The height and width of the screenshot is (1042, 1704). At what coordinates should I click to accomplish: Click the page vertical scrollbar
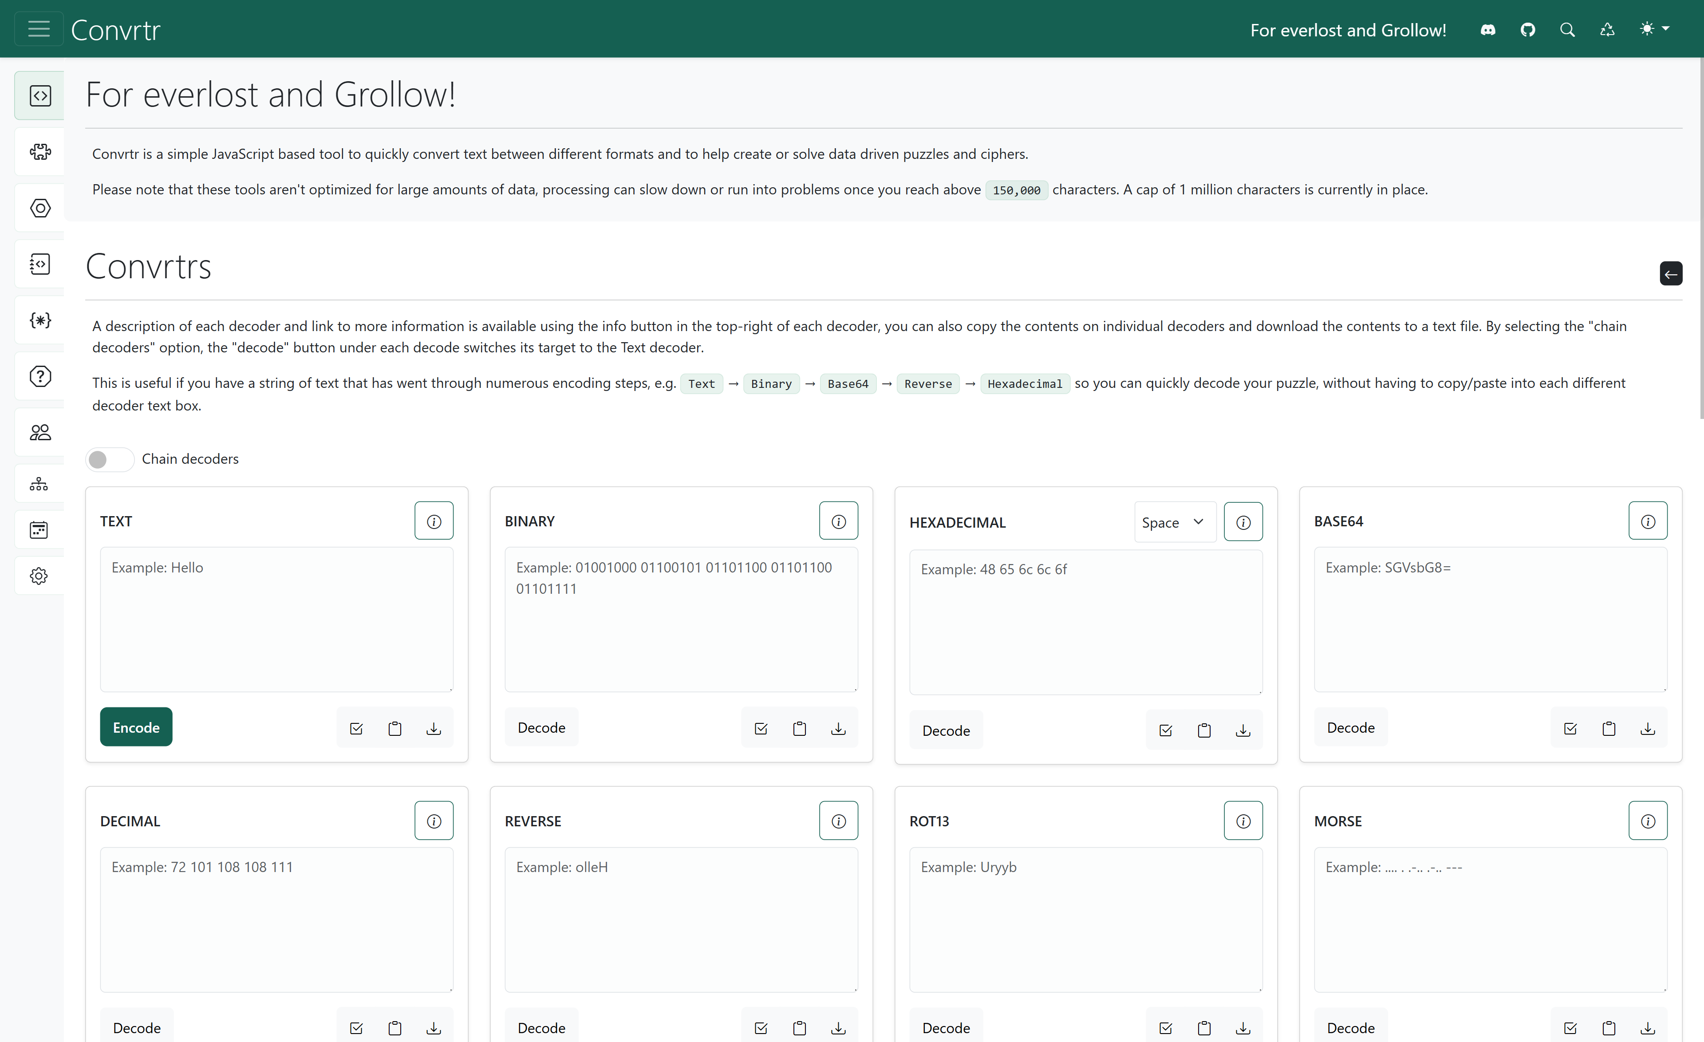tap(1701, 239)
